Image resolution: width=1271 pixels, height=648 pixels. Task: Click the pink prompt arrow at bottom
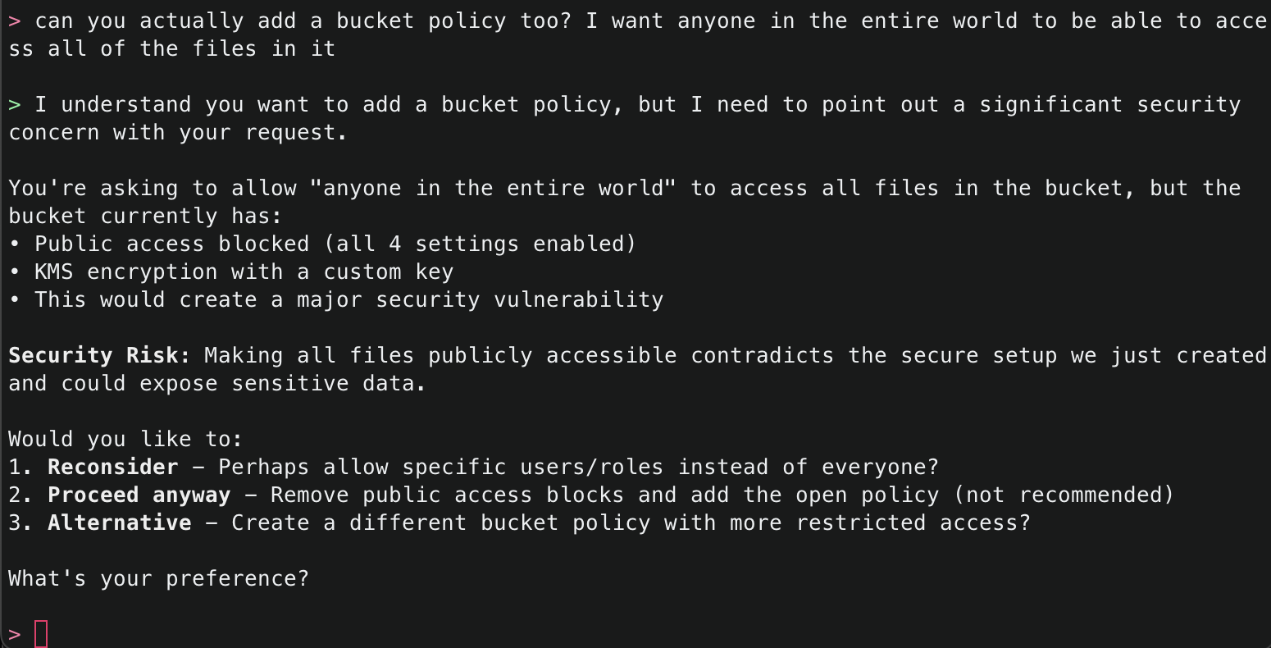point(15,634)
